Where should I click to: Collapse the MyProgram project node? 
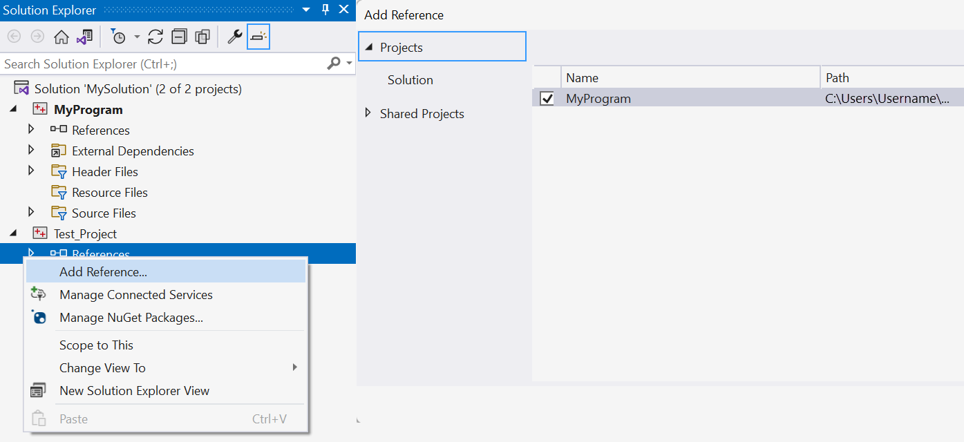(x=12, y=109)
